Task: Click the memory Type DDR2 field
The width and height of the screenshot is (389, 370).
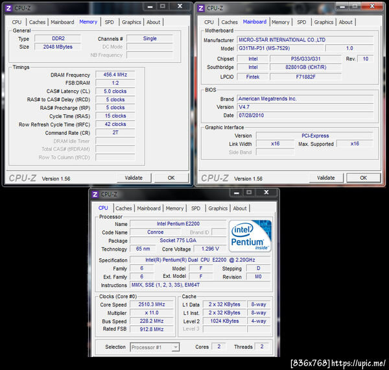Action: coord(58,38)
